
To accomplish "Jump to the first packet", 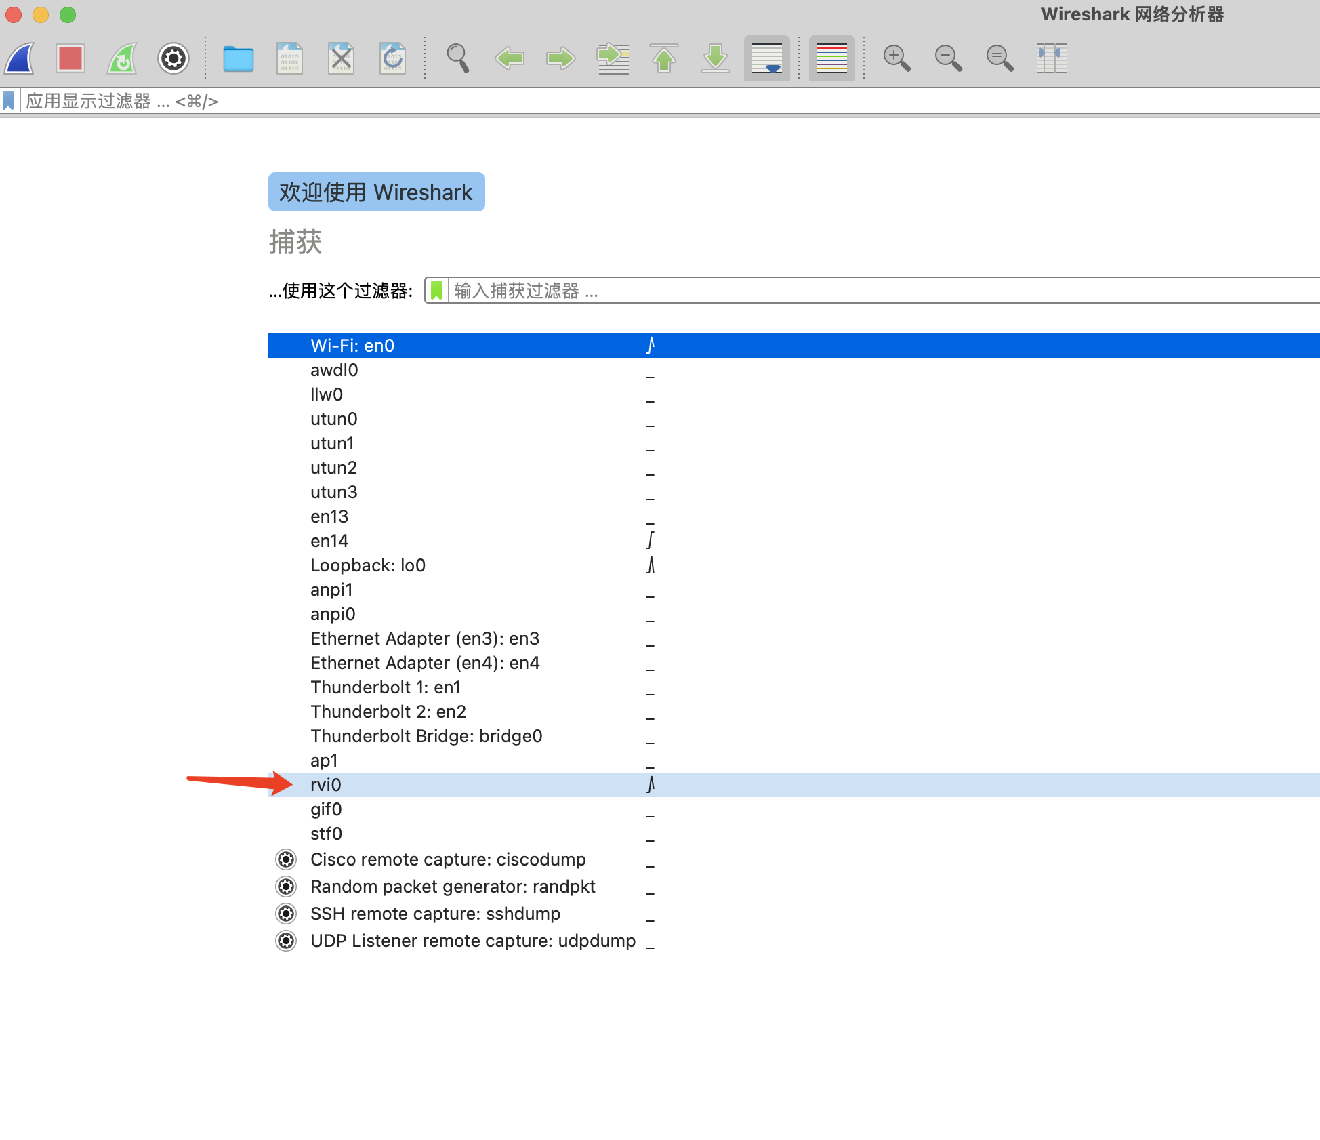I will coord(664,58).
